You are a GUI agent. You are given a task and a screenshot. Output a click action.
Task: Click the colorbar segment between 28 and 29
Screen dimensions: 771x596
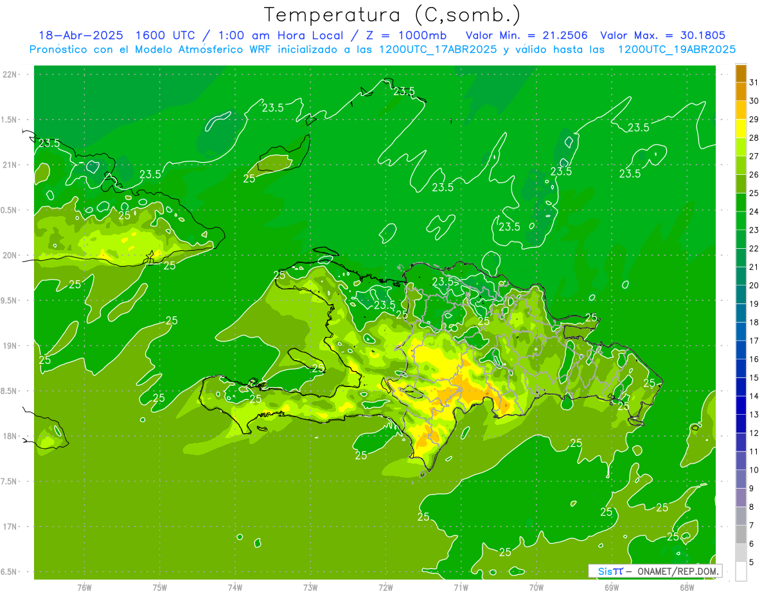(741, 129)
